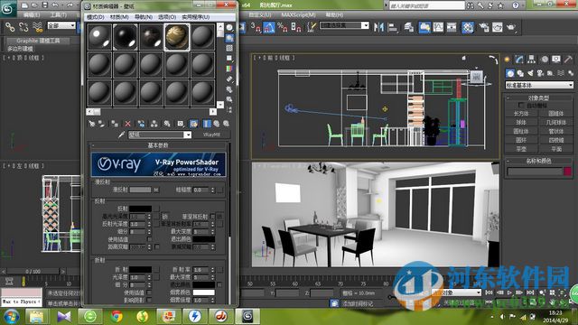Open the Curve Editor toolbar icon
The width and height of the screenshot is (578, 325).
pyautogui.click(x=438, y=27)
